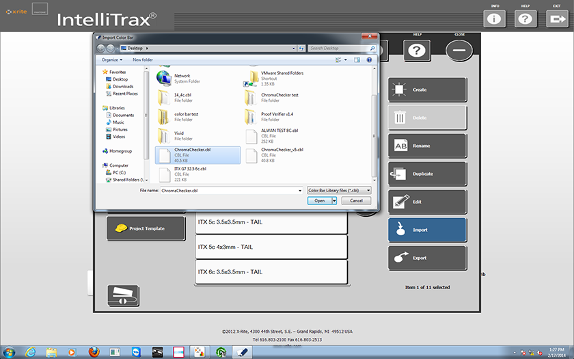Viewport: 574px width, 359px height.
Task: Select PC (C:) drive
Action: point(115,172)
